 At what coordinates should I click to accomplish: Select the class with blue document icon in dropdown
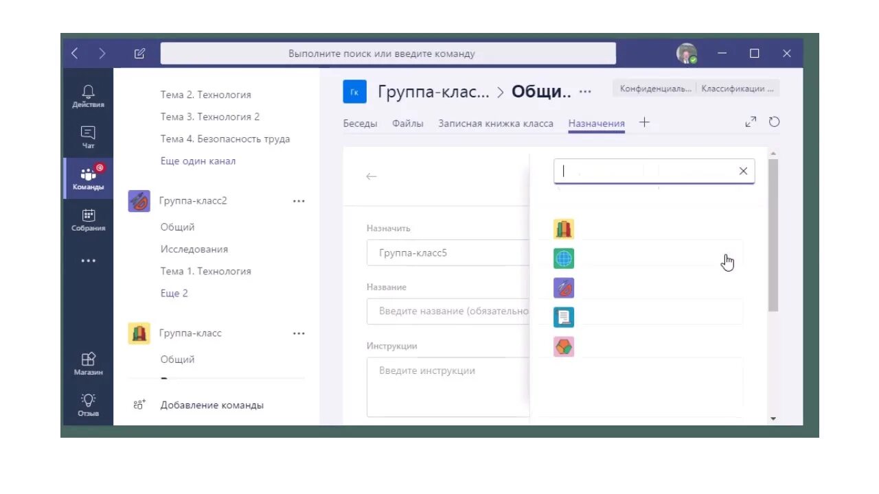pyautogui.click(x=564, y=317)
